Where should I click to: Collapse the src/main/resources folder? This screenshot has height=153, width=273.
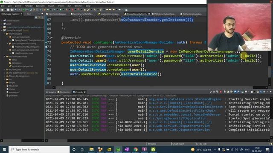pyautogui.click(x=5, y=57)
